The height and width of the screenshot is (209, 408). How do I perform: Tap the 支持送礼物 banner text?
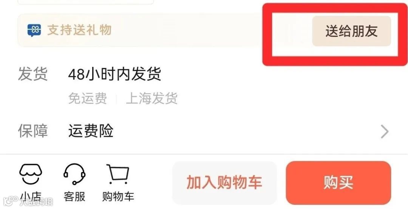pos(79,30)
